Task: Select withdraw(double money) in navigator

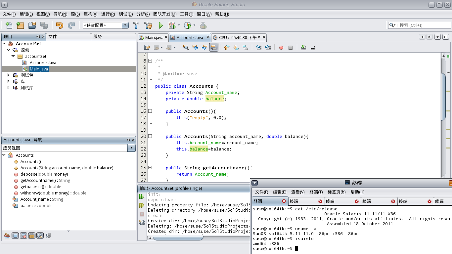Action: click(x=50, y=193)
